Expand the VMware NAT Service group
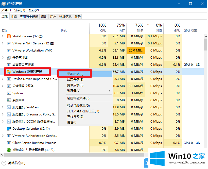The image size is (208, 169). coord(3,43)
